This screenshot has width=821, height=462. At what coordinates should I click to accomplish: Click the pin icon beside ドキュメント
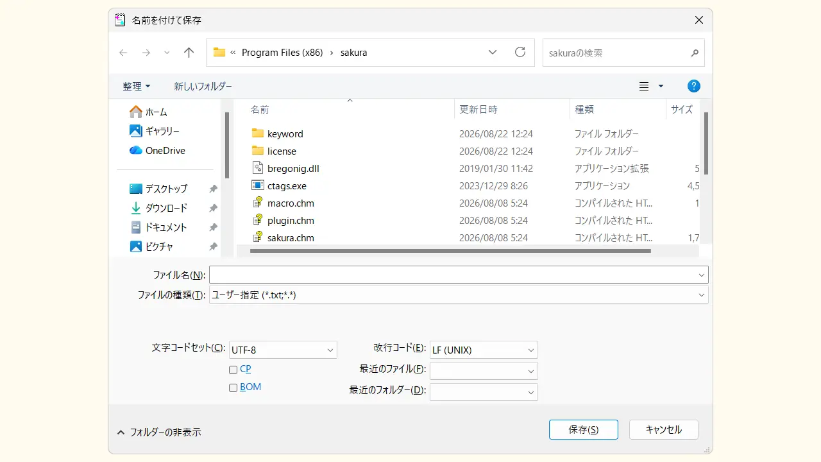(213, 227)
